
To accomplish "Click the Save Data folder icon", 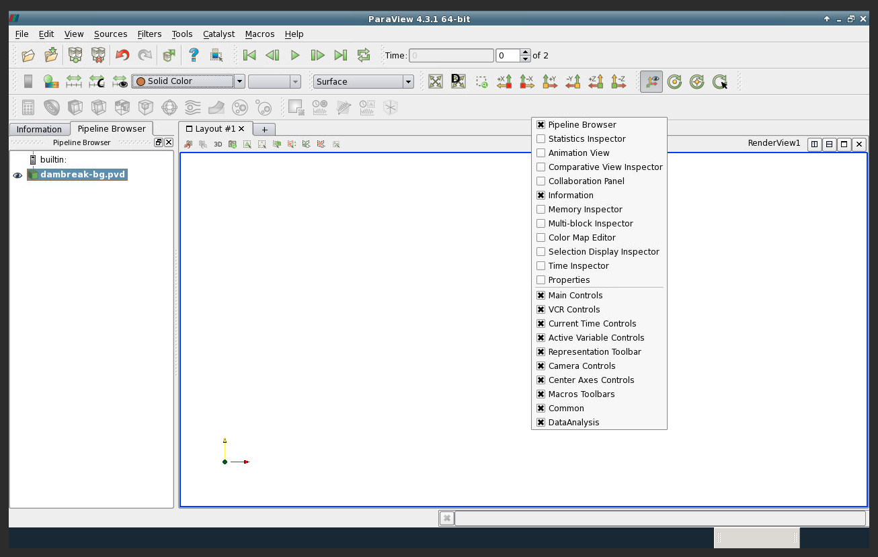I will [x=51, y=55].
